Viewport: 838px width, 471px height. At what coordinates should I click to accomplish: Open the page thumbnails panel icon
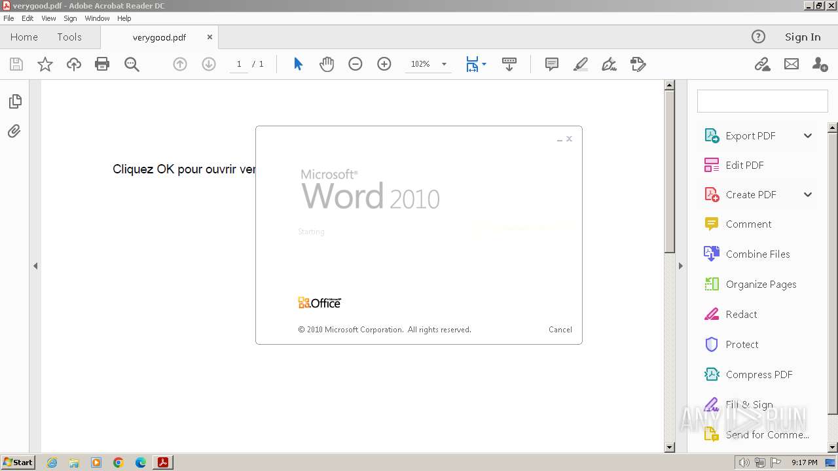click(x=15, y=101)
